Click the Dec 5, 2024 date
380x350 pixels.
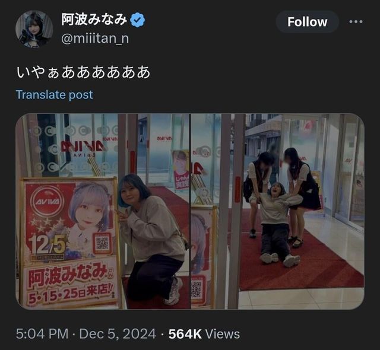tap(118, 334)
